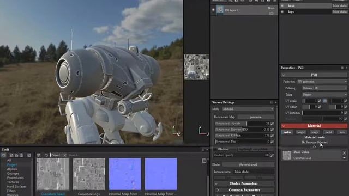The image size is (349, 196).
Task: Click the Environment Map panorama button
Action: 256,117
